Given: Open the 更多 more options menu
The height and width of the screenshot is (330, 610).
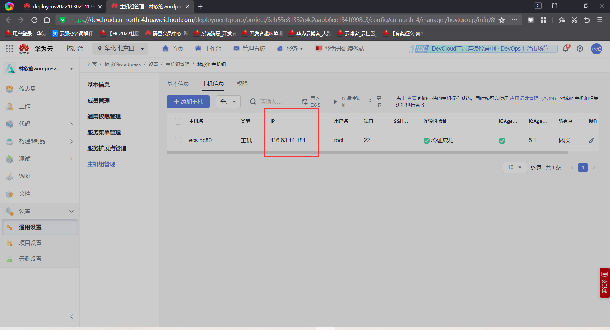Looking at the screenshot, I should click(x=375, y=102).
